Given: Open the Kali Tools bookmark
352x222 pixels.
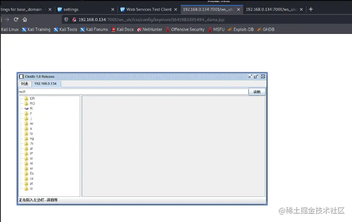Looking at the screenshot, I should click(65, 29).
